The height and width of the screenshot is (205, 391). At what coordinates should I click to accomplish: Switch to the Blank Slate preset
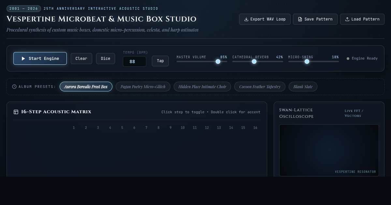point(303,87)
